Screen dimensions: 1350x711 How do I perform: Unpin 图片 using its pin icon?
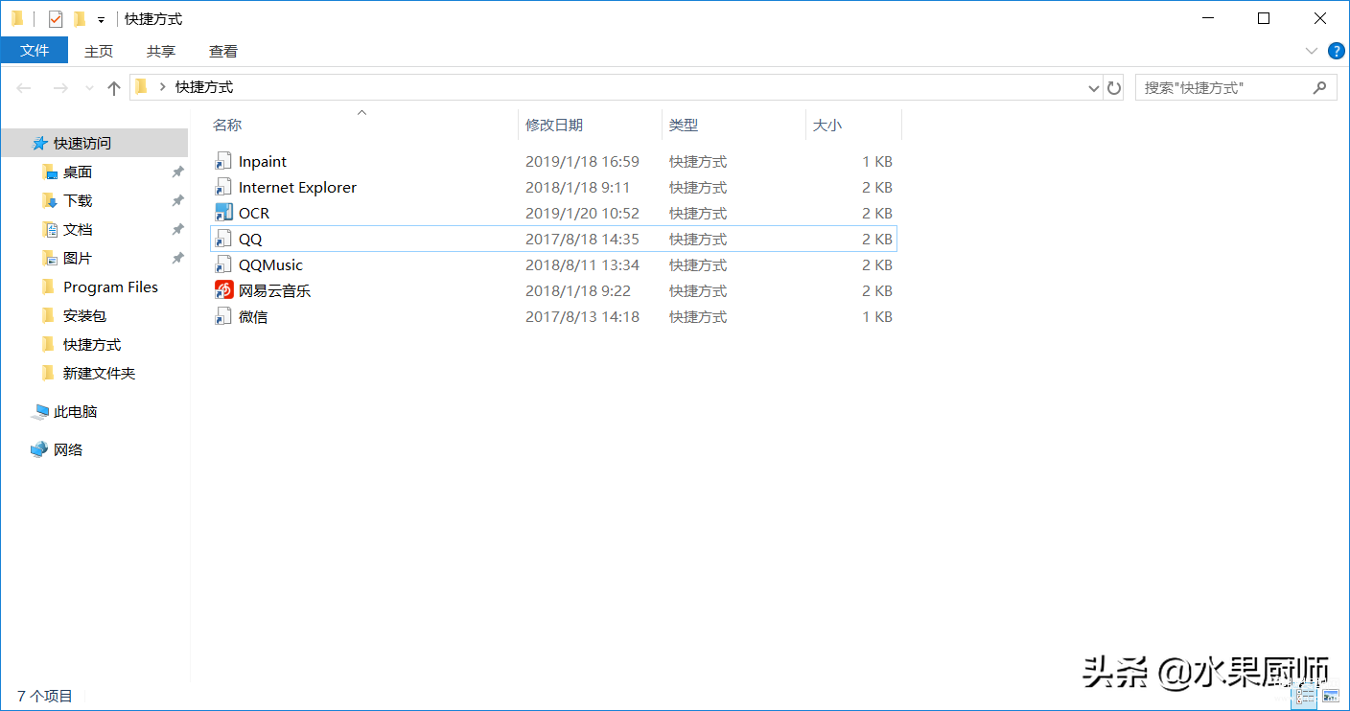[x=177, y=258]
